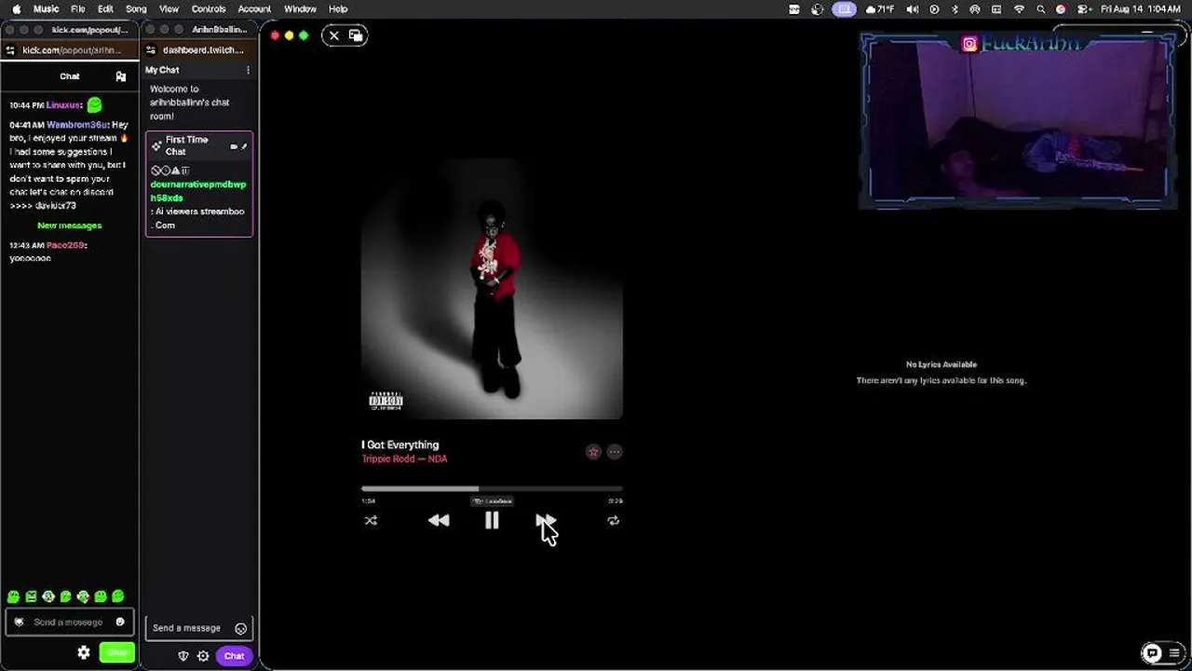Open the Twitch emote picker
Screen dimensions: 1192x671
tap(241, 628)
